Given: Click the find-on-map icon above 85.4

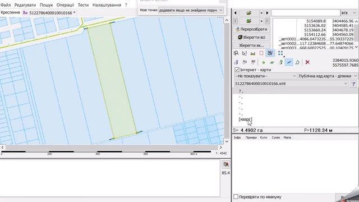Looking at the screenshot, I should [x=225, y=164].
